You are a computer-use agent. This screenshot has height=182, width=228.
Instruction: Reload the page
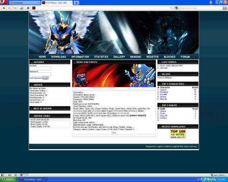coord(22,8)
